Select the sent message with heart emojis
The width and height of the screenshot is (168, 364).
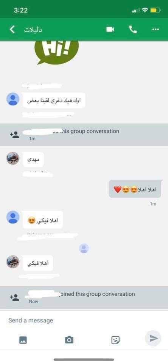tap(135, 189)
